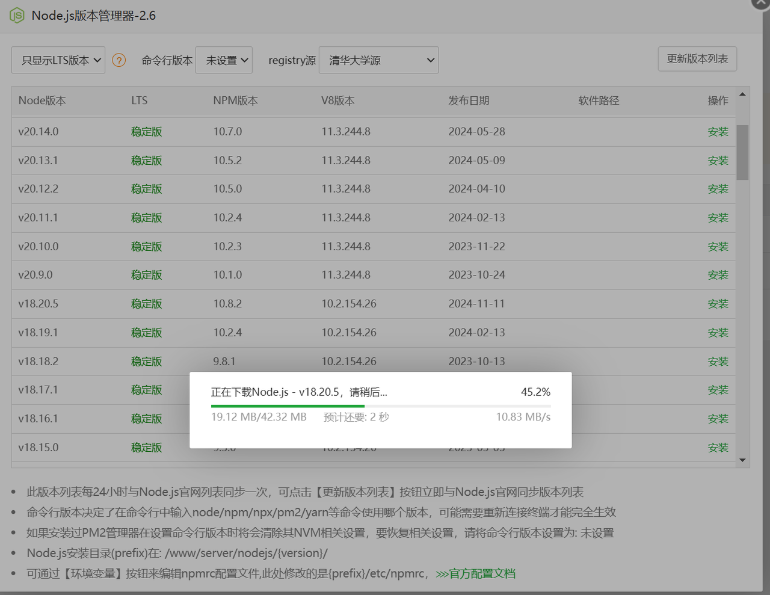This screenshot has height=595, width=770.
Task: Click release date 2023-10-24 cell
Action: coord(476,275)
